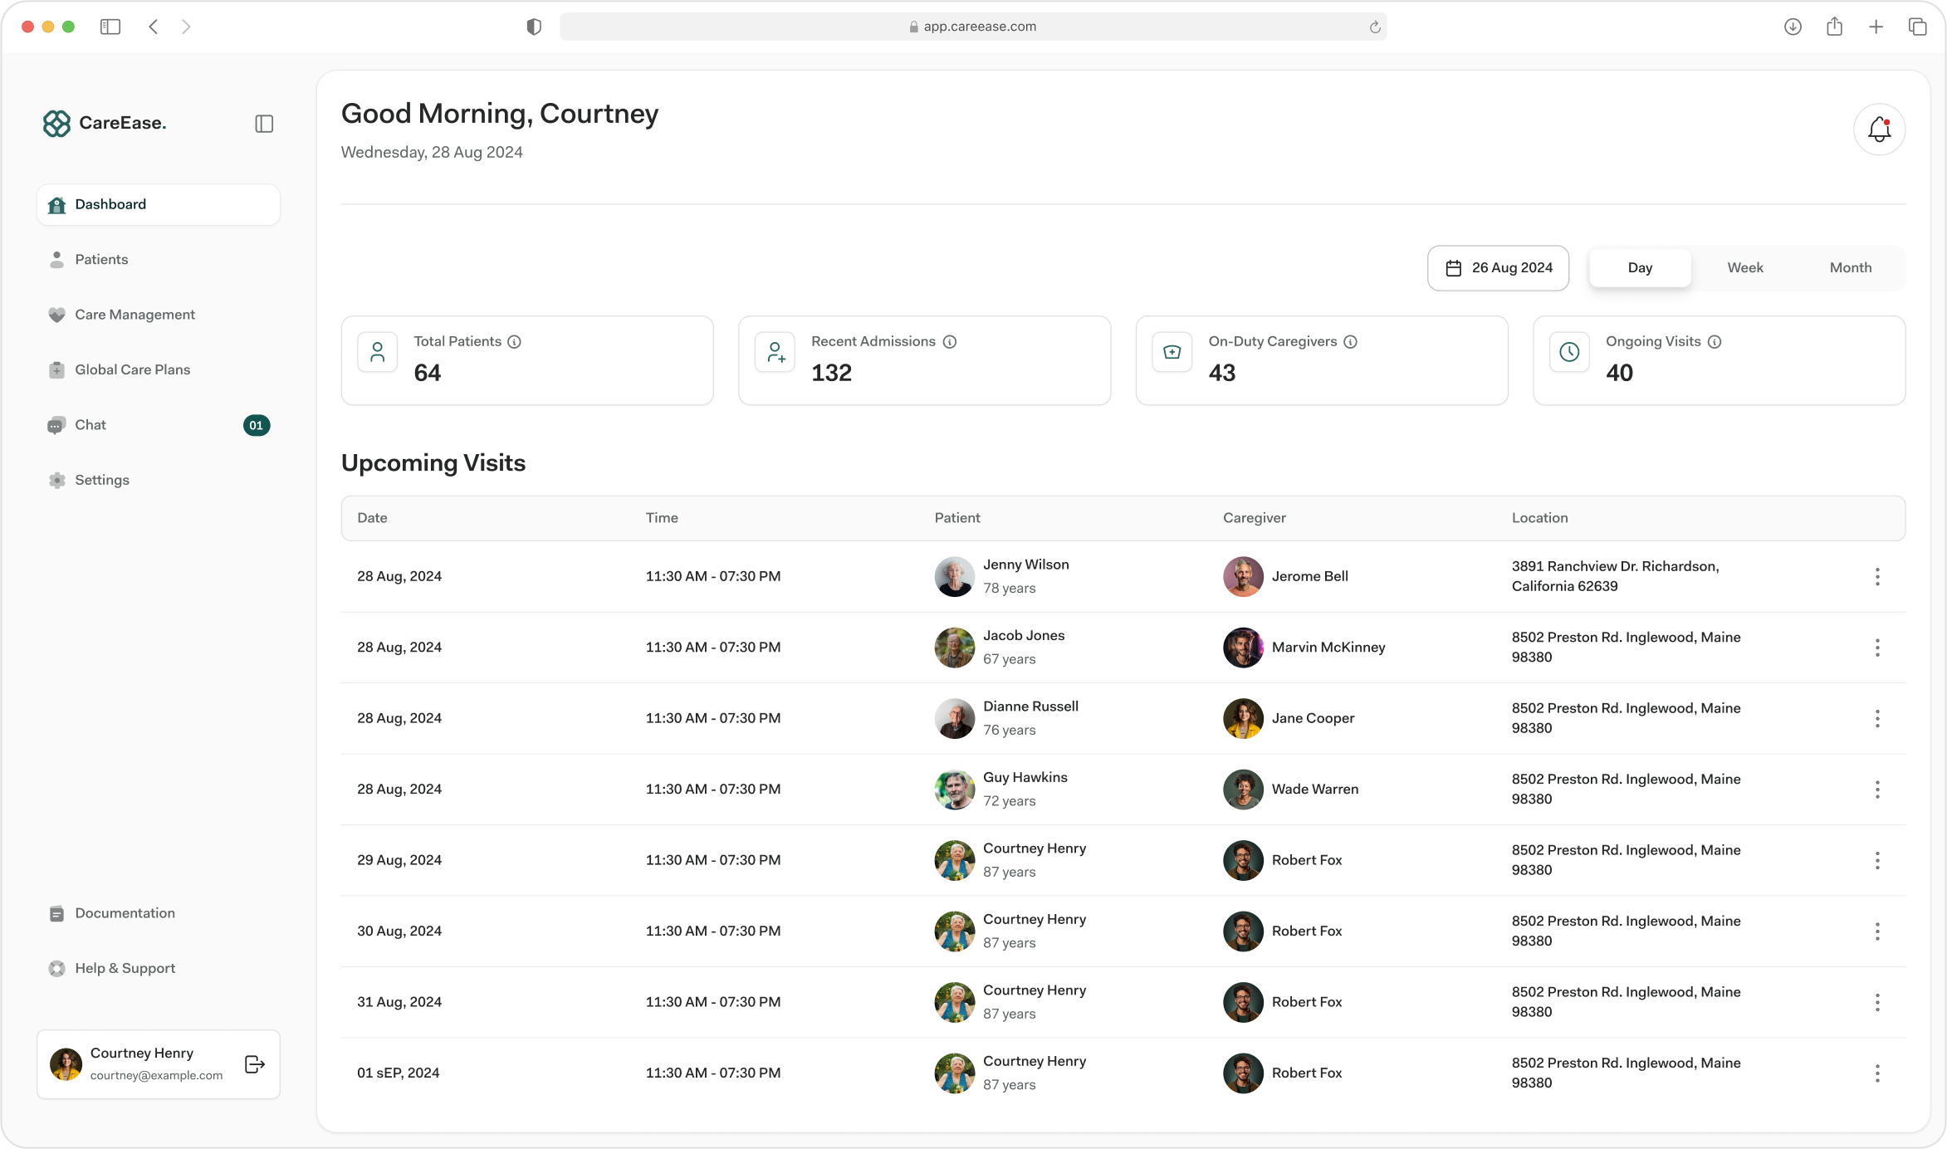Click patient name Dianne Russell
The width and height of the screenshot is (1947, 1149).
point(1030,707)
